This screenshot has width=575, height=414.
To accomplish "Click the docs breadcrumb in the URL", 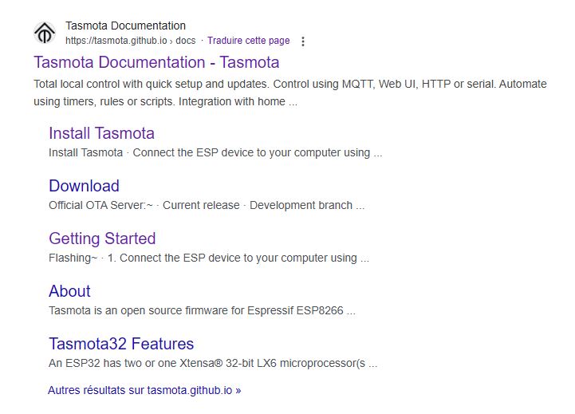I will point(186,41).
